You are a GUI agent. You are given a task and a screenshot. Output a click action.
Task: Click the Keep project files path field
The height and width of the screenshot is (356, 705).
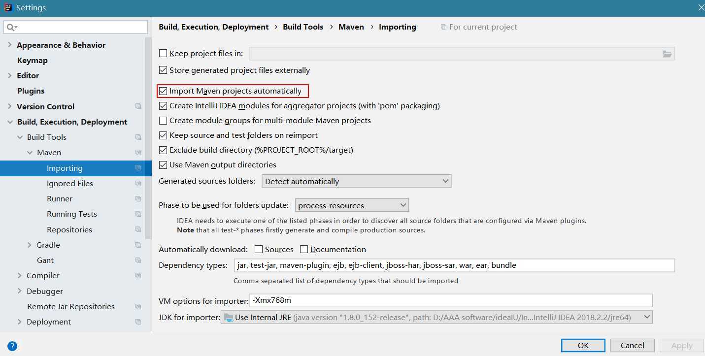tap(462, 54)
